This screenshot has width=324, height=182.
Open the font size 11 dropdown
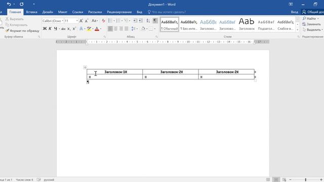pyautogui.click(x=77, y=21)
